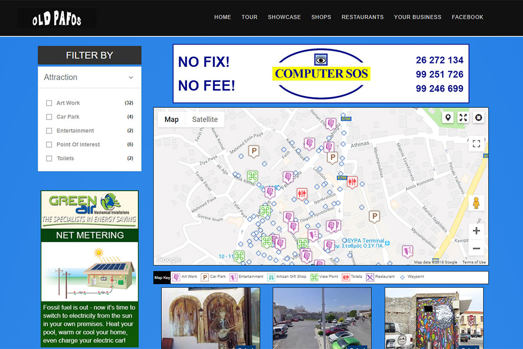523x349 pixels.
Task: Open the TOUR menu item
Action: pos(249,17)
